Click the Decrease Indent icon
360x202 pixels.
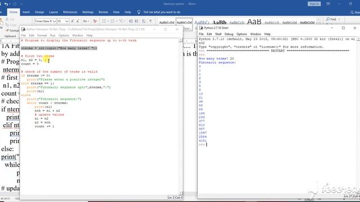[x=130, y=21]
